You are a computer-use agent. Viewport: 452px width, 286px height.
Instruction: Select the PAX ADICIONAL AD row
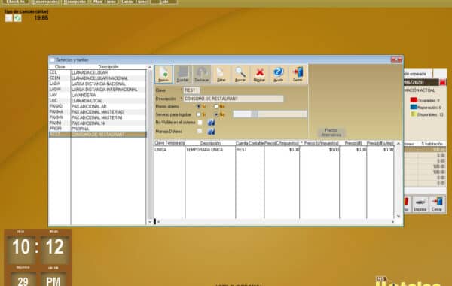point(97,106)
